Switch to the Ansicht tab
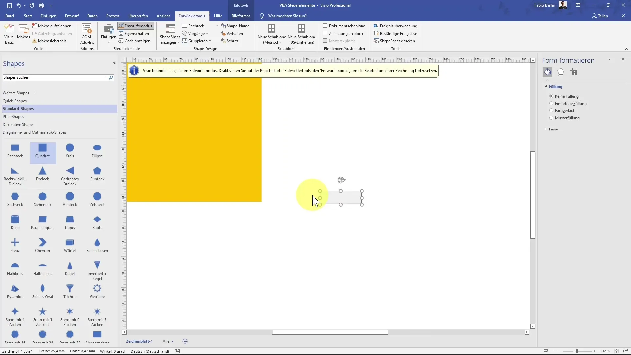Image resolution: width=631 pixels, height=355 pixels. [163, 16]
